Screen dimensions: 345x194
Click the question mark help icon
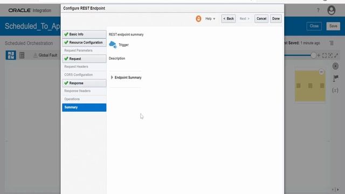[318, 10]
